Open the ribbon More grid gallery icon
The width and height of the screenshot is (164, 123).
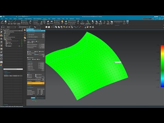127,21
